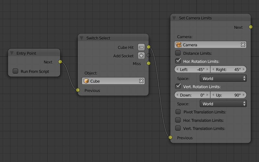Screen dimensions: 259x162
Task: Click the Up 90° rotation field
Action: point(229,95)
